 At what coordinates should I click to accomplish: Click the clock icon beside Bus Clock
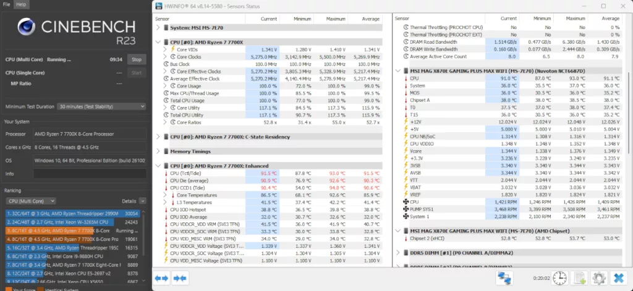tap(166, 64)
